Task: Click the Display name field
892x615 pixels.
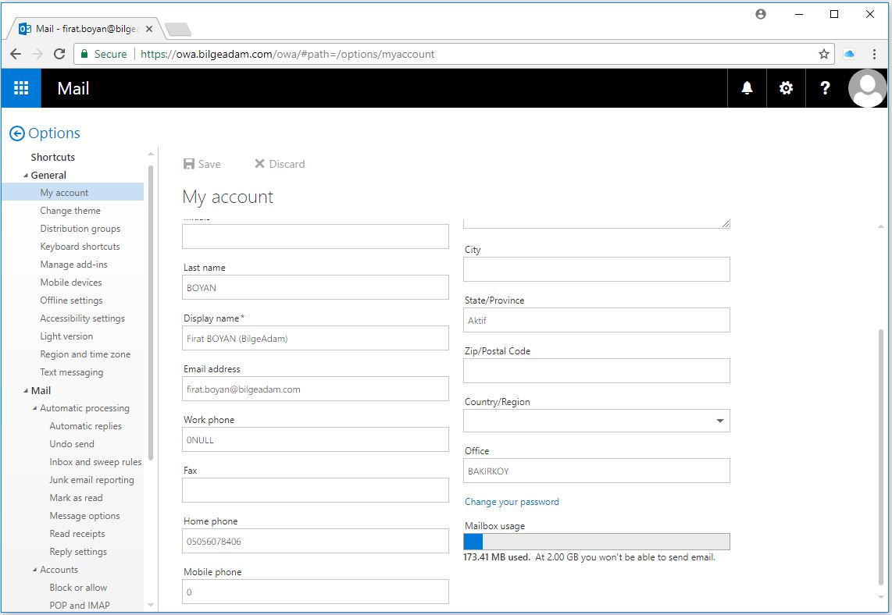Action: pos(315,338)
